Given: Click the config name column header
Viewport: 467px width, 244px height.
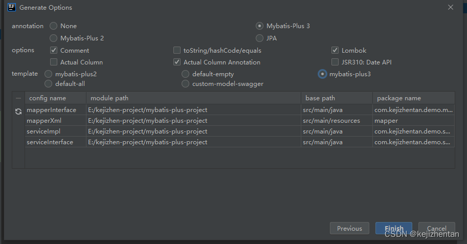Looking at the screenshot, I should tap(55, 98).
